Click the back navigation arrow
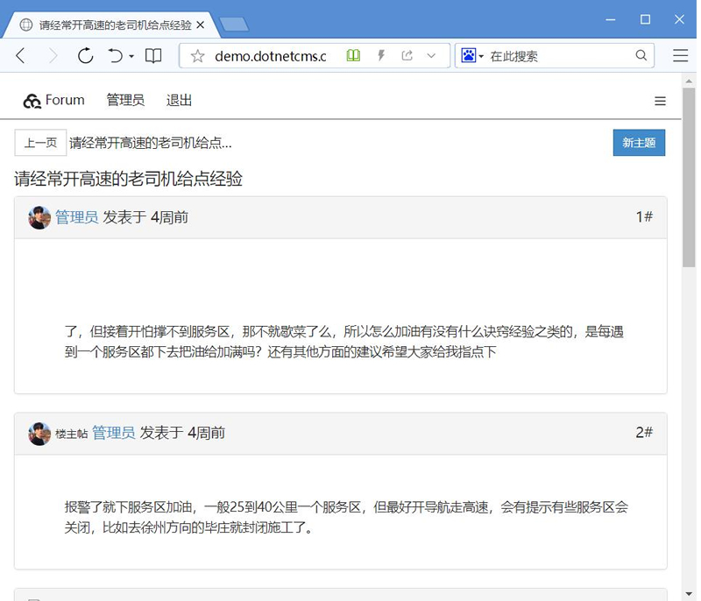 click(x=20, y=55)
